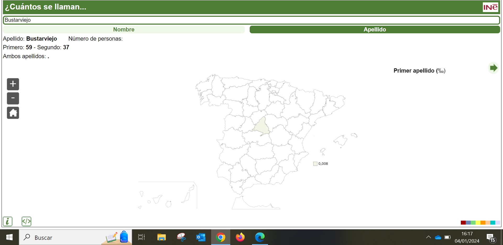
Task: Click the Canary Islands inset on the map
Action: [168, 195]
